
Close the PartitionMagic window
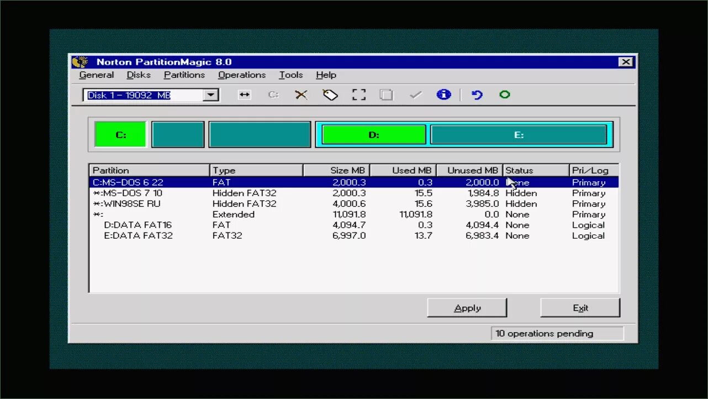(x=625, y=62)
